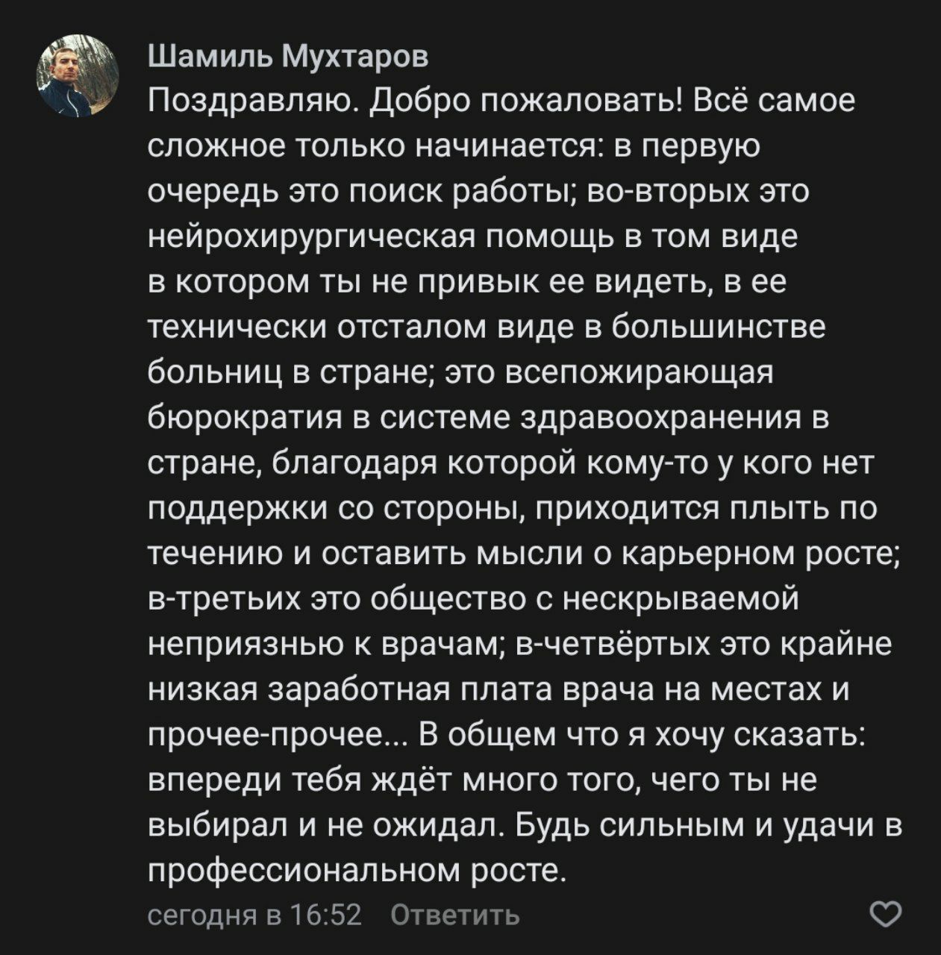The height and width of the screenshot is (955, 941).
Task: Click the word всепожирающая in the comment
Action: tap(639, 373)
